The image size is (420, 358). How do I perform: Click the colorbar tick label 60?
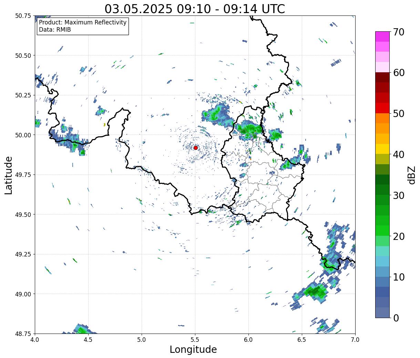click(398, 73)
